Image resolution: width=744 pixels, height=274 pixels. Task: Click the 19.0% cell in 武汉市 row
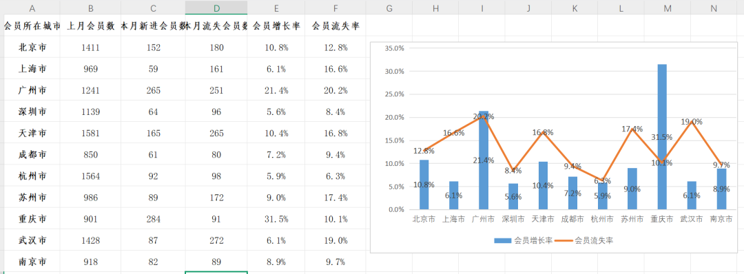click(335, 240)
